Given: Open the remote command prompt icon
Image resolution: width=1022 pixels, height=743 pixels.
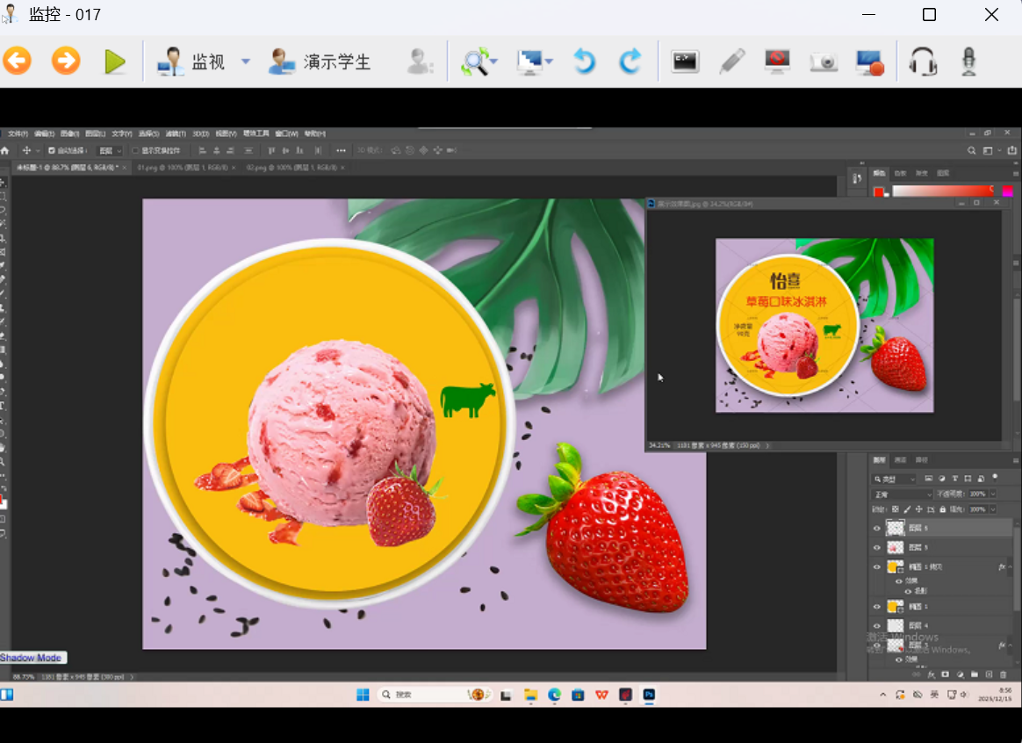Looking at the screenshot, I should tap(685, 61).
